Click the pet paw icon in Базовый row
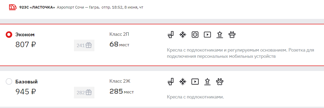 (x=220, y=82)
